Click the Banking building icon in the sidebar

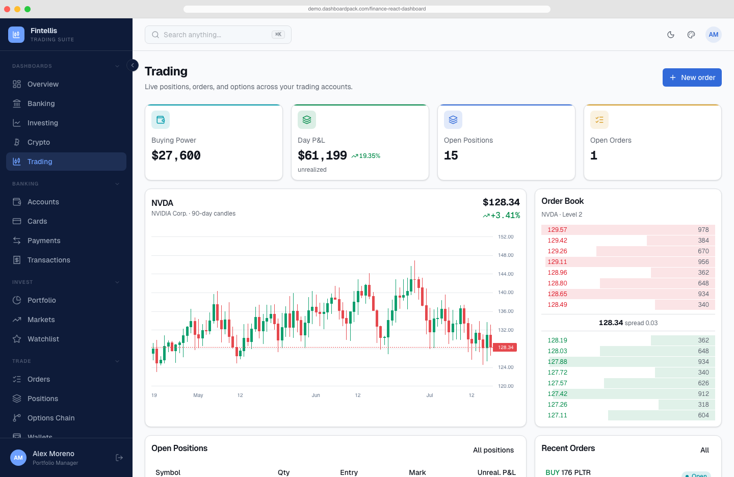point(17,103)
